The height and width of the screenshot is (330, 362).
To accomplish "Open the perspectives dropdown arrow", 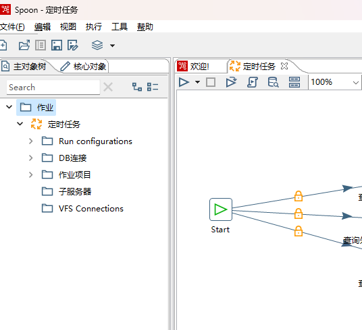I will tap(112, 46).
